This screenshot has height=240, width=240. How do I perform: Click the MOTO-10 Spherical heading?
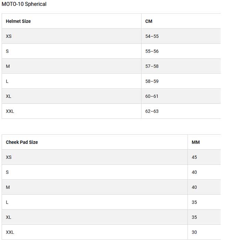(x=24, y=4)
